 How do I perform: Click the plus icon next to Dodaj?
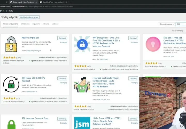tap(7, 11)
